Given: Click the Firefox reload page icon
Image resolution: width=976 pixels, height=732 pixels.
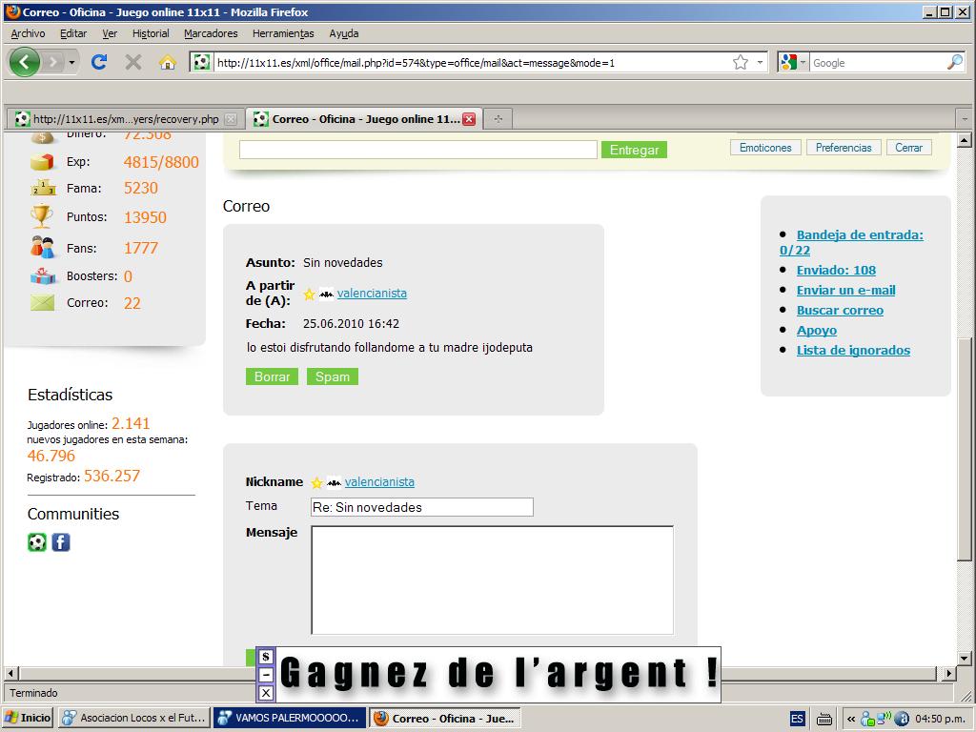Looking at the screenshot, I should pyautogui.click(x=98, y=63).
